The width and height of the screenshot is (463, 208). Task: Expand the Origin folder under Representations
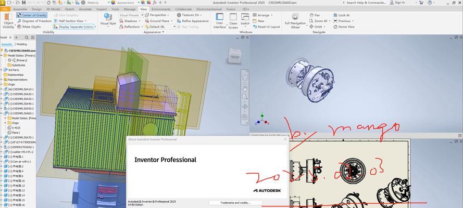point(2,84)
